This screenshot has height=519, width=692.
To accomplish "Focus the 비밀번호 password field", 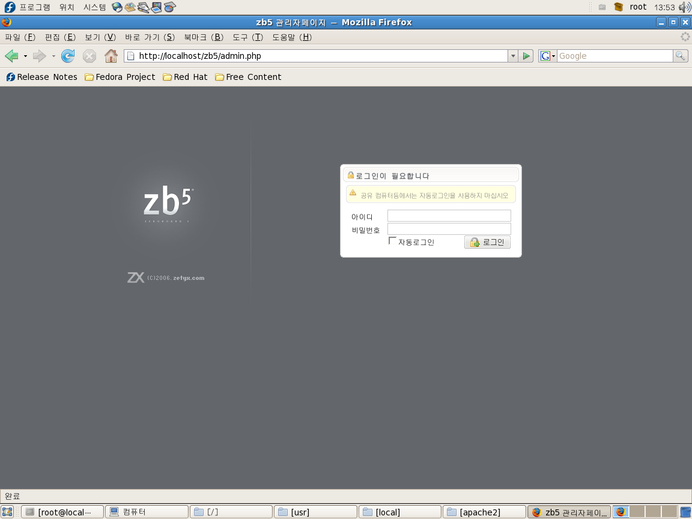I will 449,229.
